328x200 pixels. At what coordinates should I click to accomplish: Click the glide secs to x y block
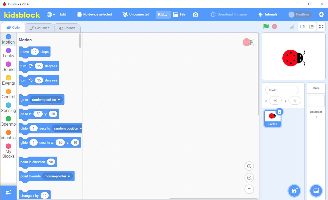tap(50, 143)
